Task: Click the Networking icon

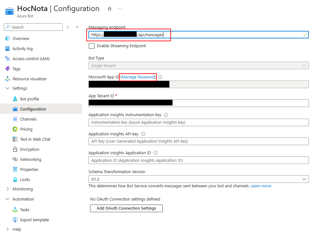Action: click(15, 159)
